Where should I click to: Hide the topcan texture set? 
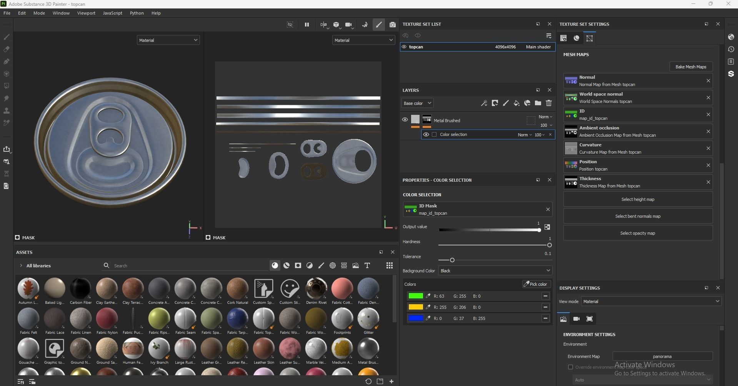coord(404,47)
